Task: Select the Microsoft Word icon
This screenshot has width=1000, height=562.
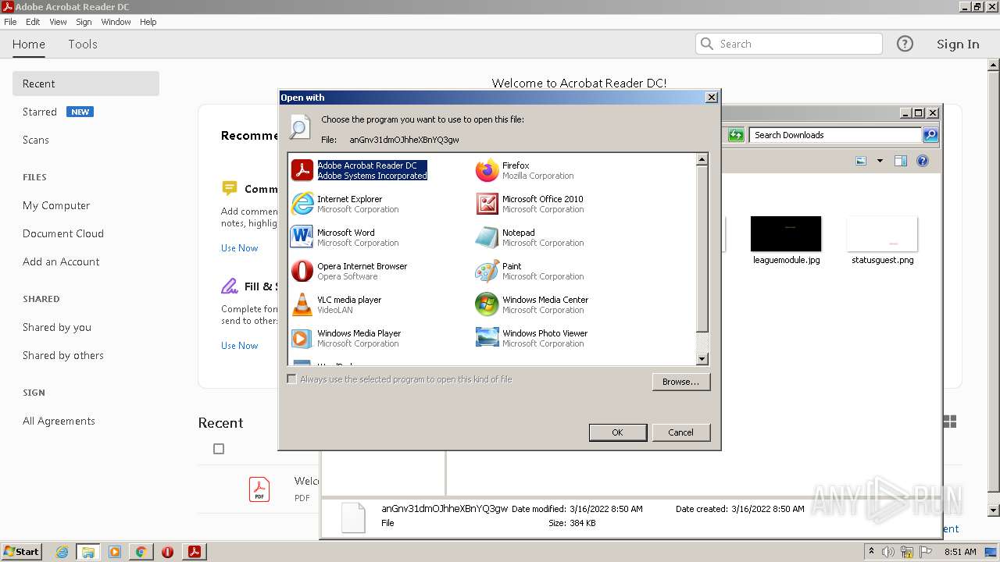Action: click(x=302, y=237)
